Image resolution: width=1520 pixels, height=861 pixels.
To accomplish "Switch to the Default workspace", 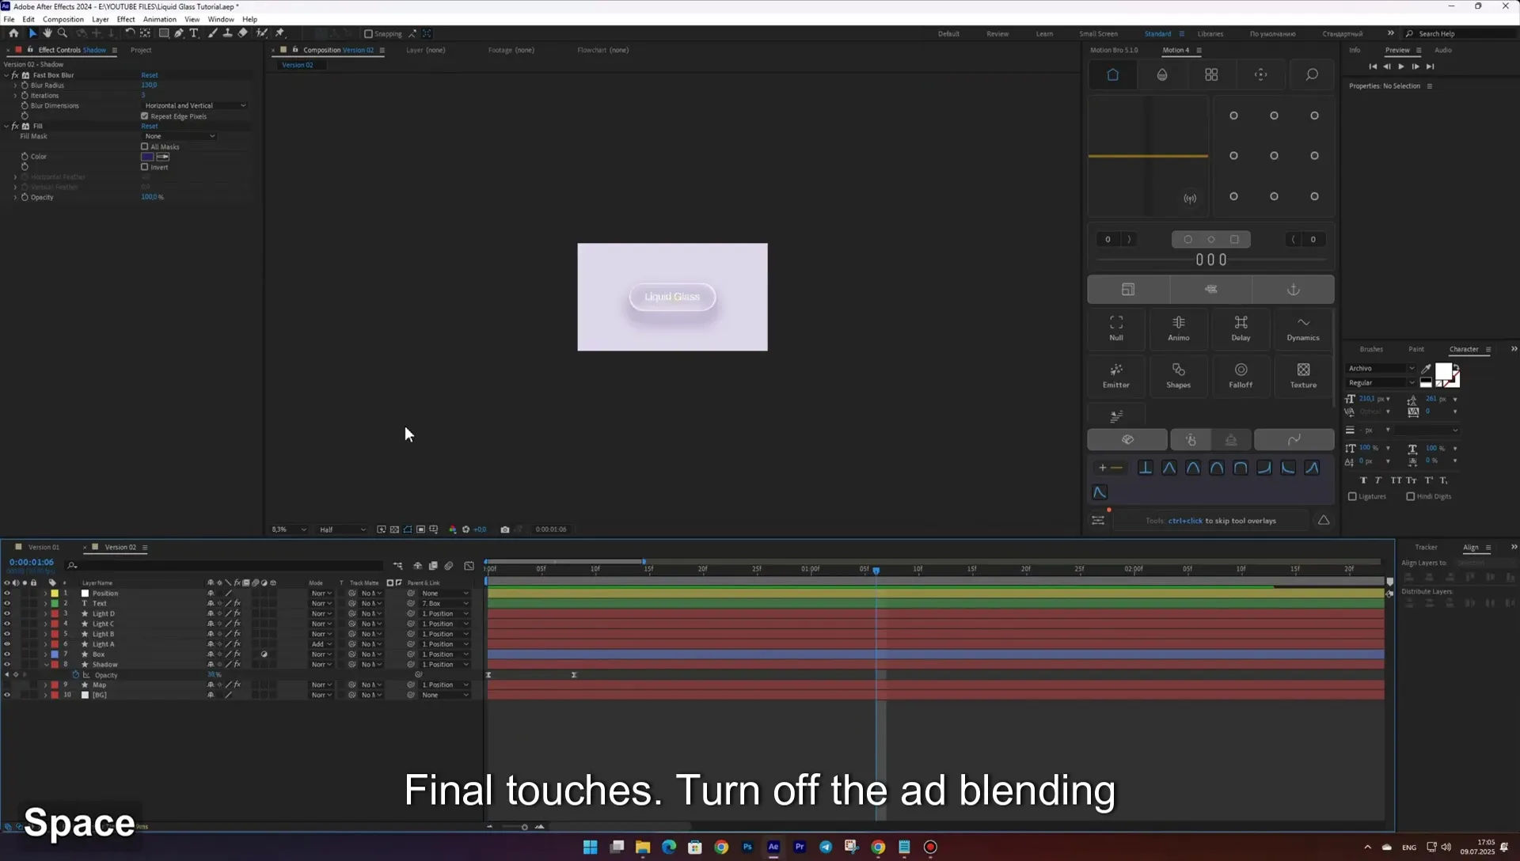I will click(948, 34).
